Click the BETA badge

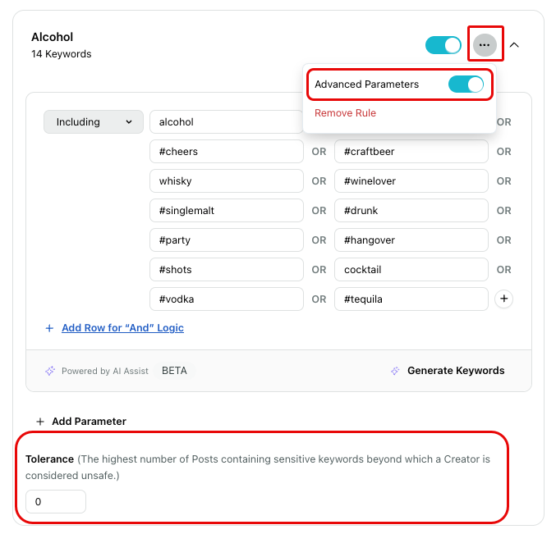(174, 371)
